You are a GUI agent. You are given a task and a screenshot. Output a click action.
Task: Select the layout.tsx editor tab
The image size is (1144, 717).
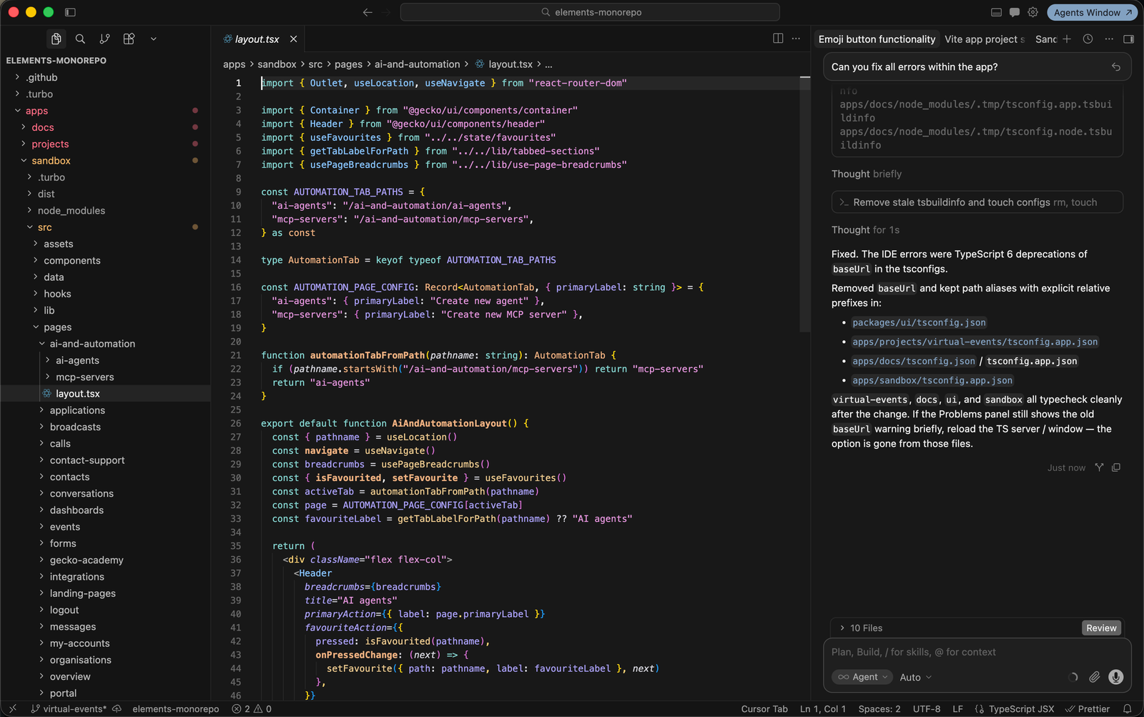click(x=257, y=39)
